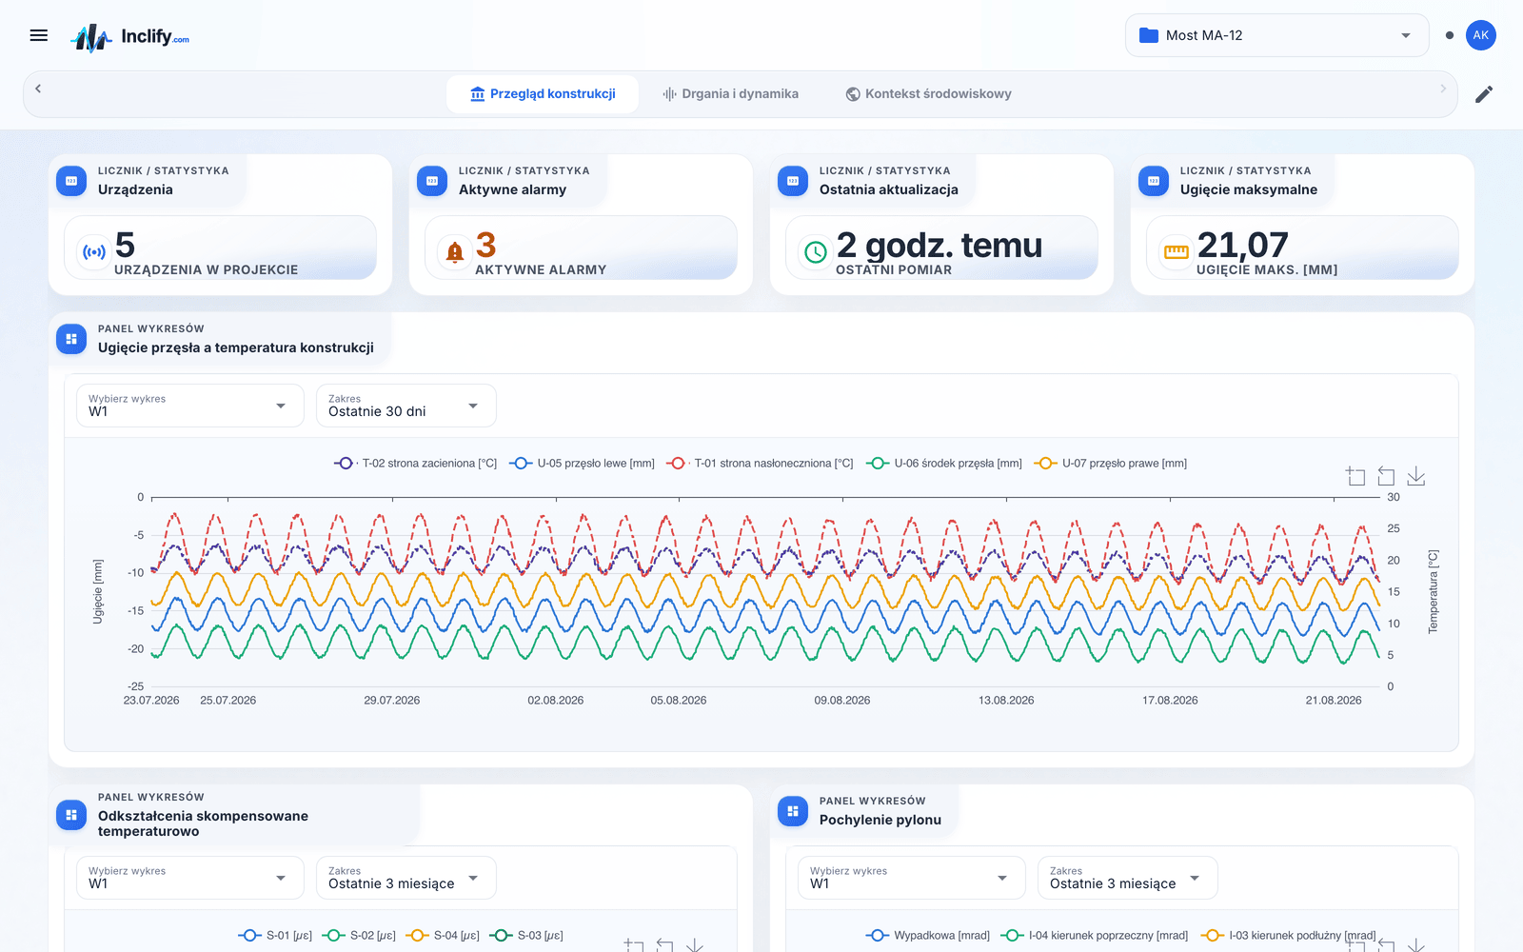The width and height of the screenshot is (1523, 952).
Task: Open Wybierz wykres dropdown in Pochylenie pylonu panel
Action: (x=912, y=878)
